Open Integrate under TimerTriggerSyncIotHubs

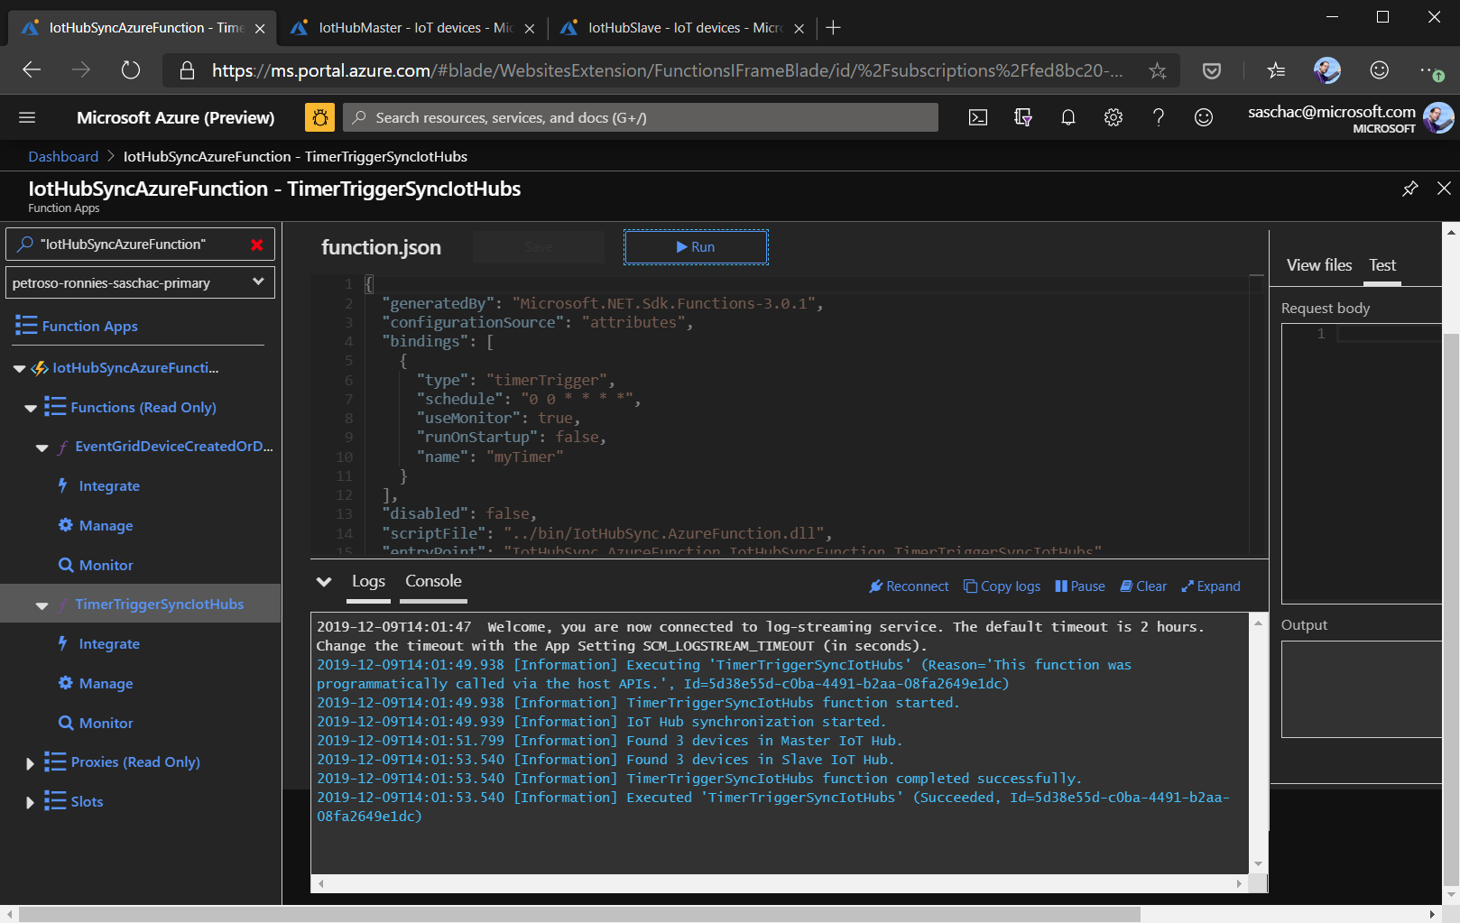[x=109, y=644]
